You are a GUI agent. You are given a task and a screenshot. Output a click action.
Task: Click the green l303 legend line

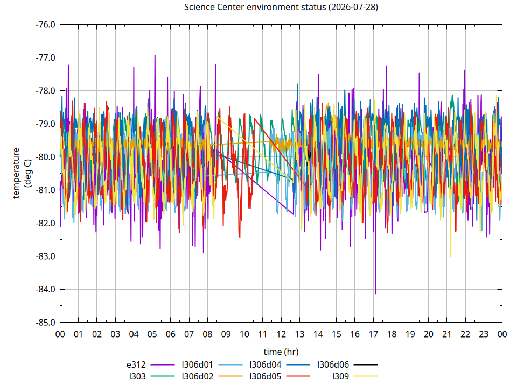point(163,376)
